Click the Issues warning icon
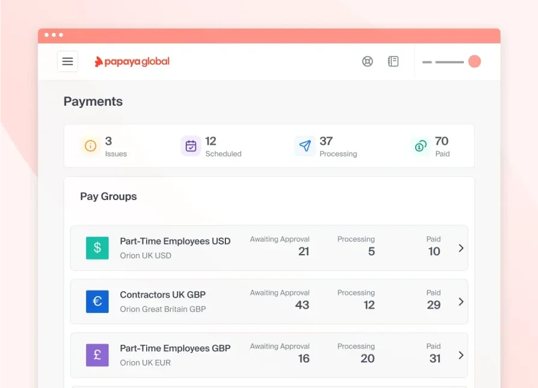 coord(90,146)
